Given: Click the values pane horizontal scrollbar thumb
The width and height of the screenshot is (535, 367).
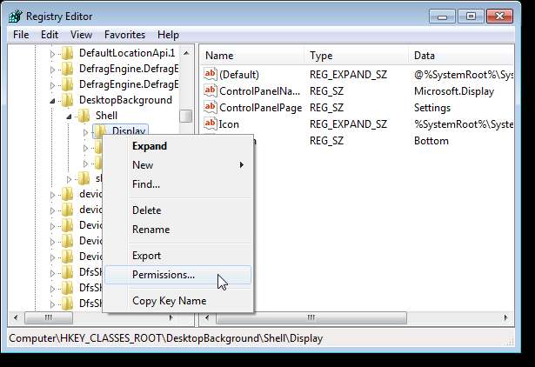Looking at the screenshot, I should pos(311,317).
